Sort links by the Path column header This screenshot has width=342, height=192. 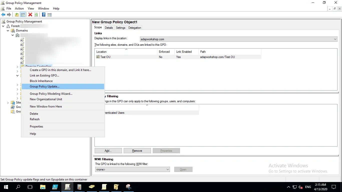230,52
